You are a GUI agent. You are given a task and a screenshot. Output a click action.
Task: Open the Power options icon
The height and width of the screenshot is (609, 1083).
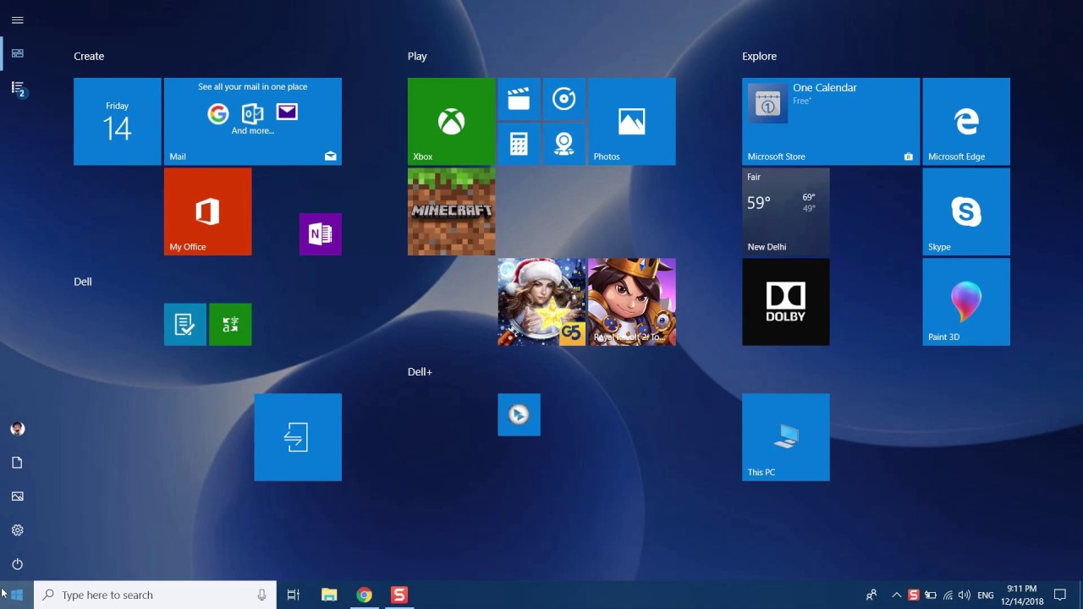[x=17, y=564]
